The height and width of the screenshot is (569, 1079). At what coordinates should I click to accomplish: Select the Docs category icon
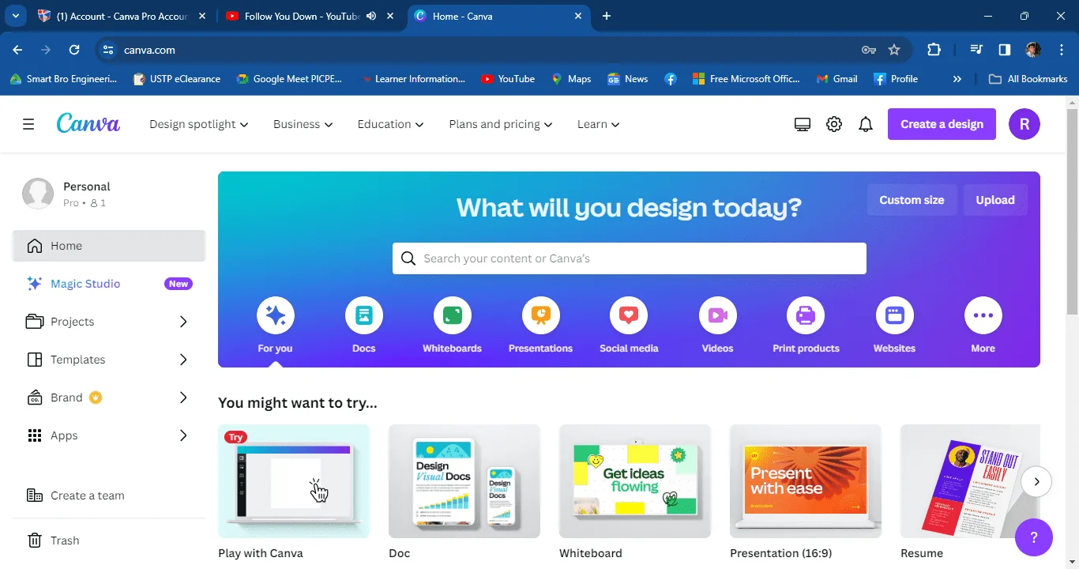[x=364, y=316]
